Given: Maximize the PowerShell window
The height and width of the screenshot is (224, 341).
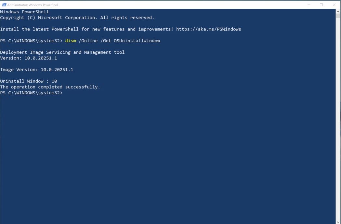Looking at the screenshot, I should [x=321, y=5].
